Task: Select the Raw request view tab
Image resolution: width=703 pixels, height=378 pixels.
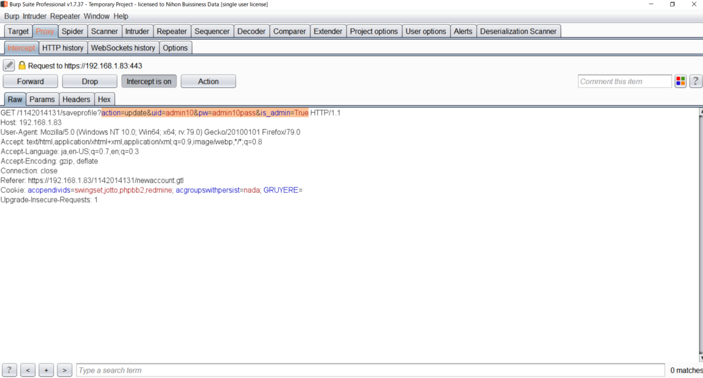Action: 15,99
